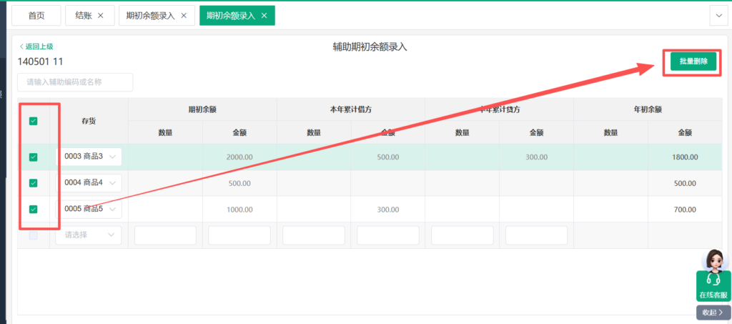The width and height of the screenshot is (732, 324).
Task: Close the 结账 tab
Action: 101,16
